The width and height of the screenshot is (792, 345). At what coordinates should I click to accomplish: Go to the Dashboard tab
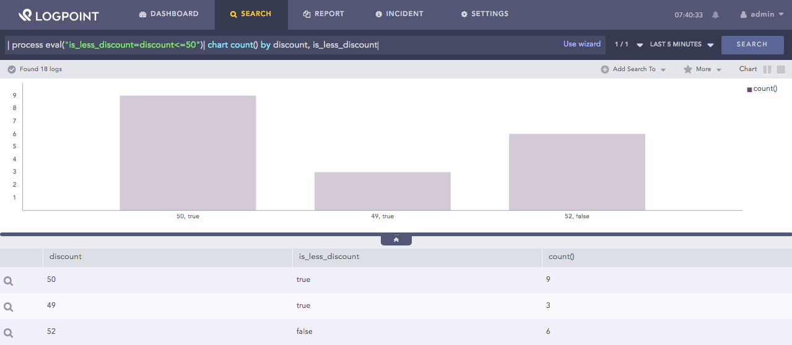[168, 14]
